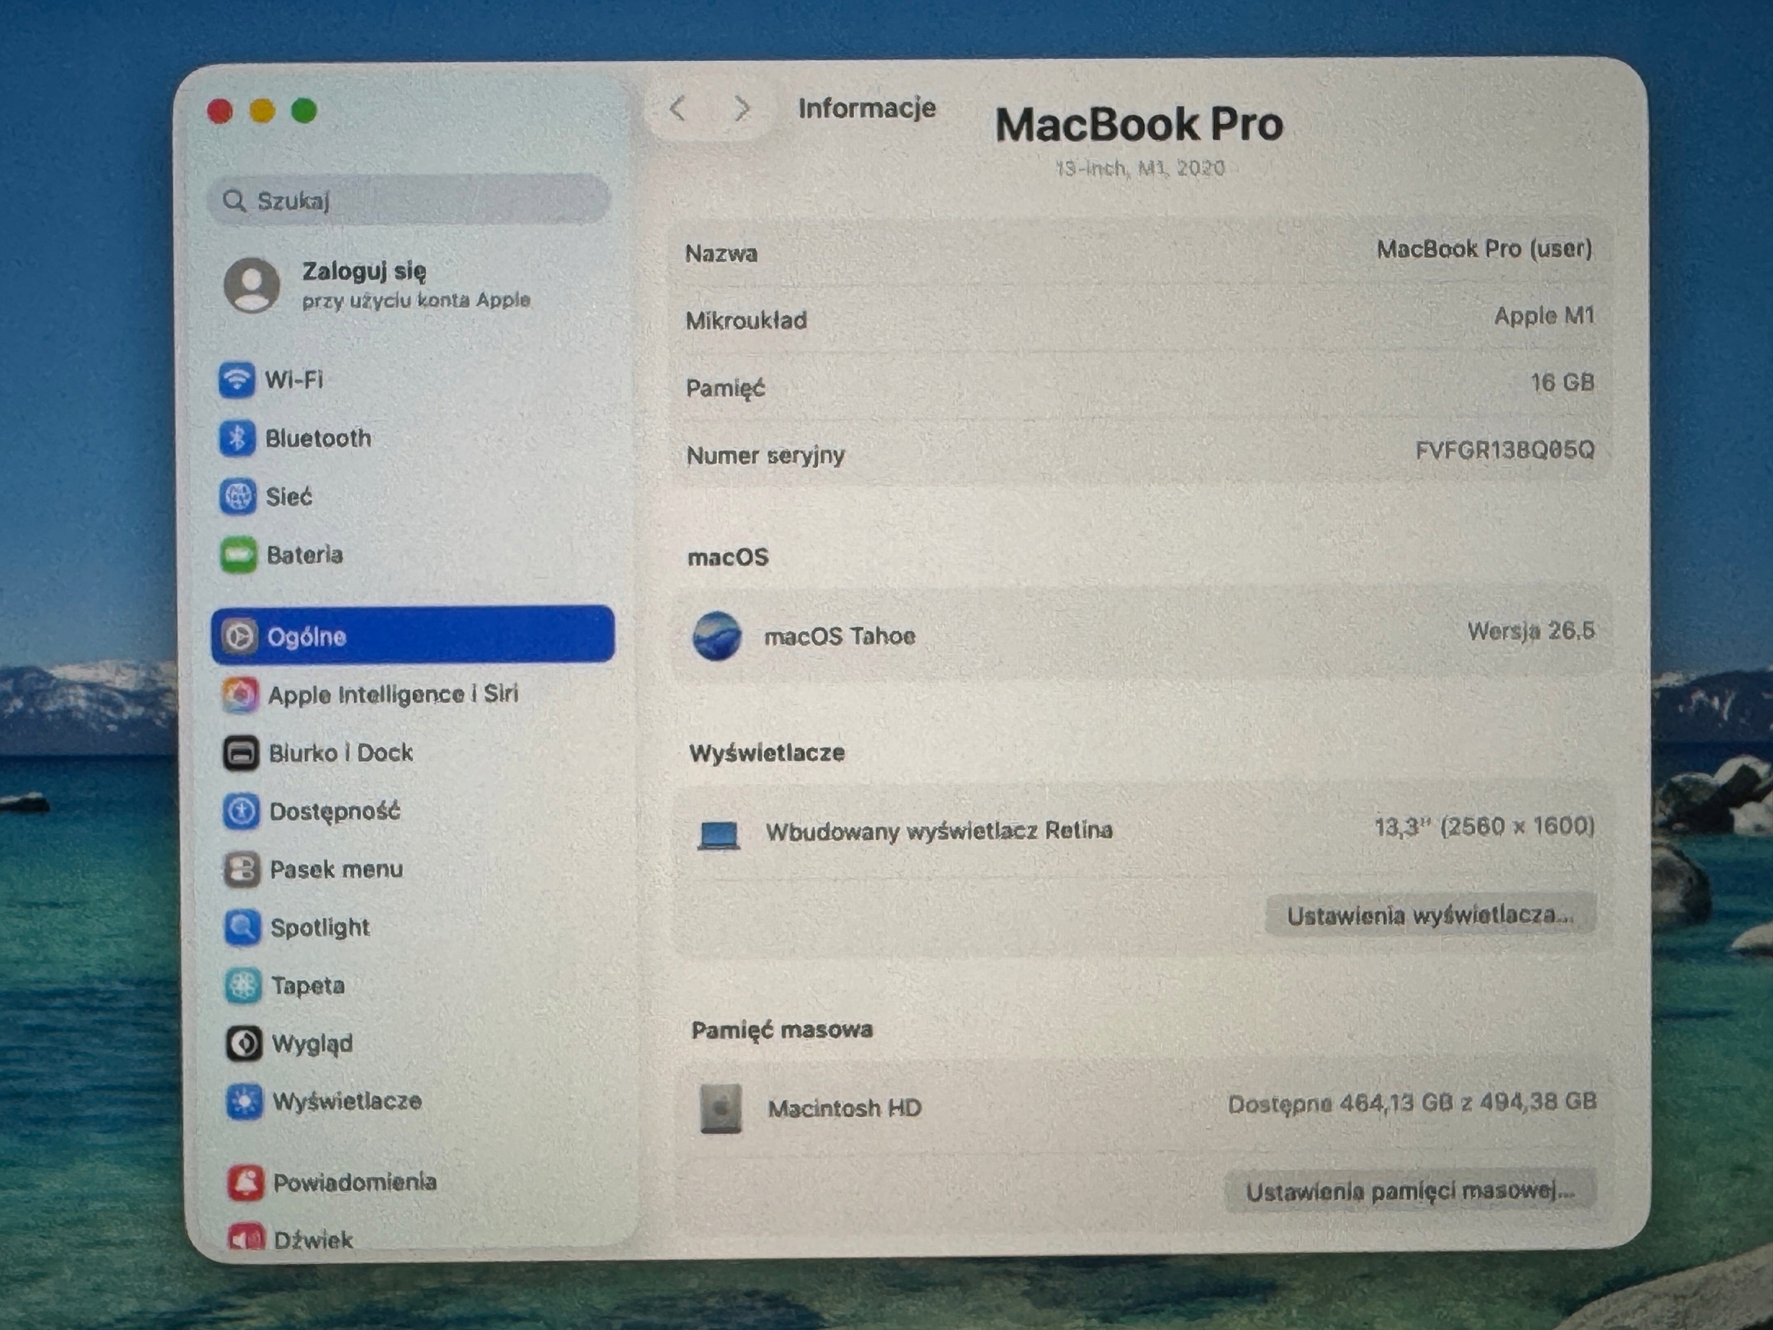Open Ustawienia wyświetlacza button
Viewport: 1773px width, 1330px height.
[1431, 915]
